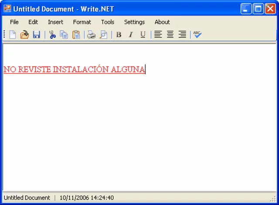Click the red text NO REVISTE INSTALACIÓN ALGUNA

coord(74,69)
